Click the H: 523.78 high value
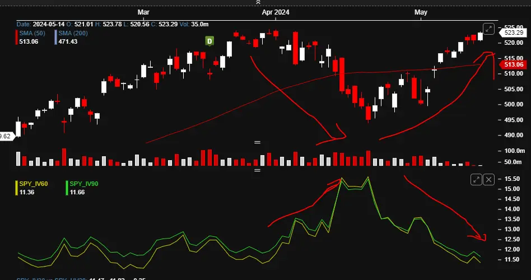This screenshot has width=531, height=280. [x=108, y=25]
